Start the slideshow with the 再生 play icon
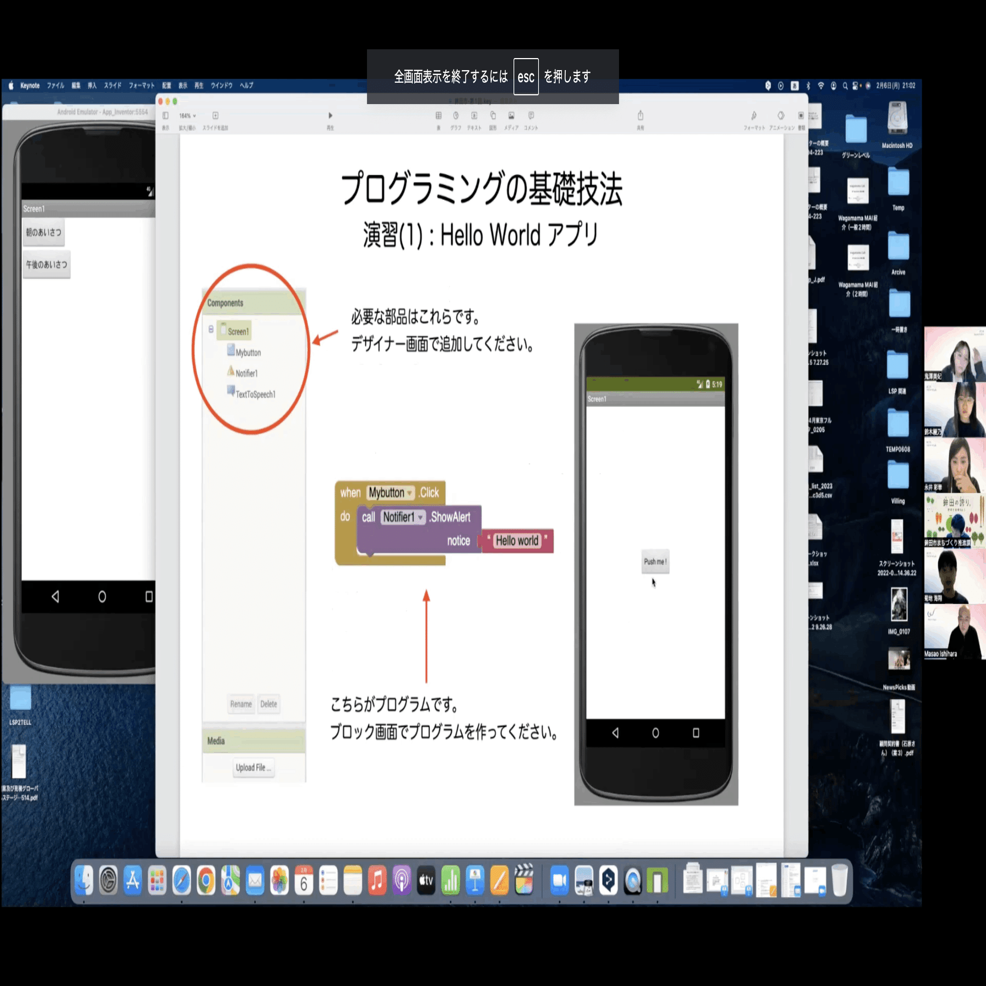 (330, 116)
